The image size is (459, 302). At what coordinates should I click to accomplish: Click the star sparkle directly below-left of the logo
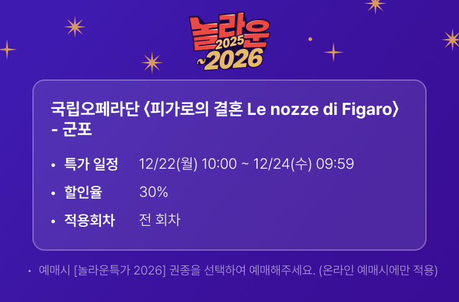click(151, 62)
